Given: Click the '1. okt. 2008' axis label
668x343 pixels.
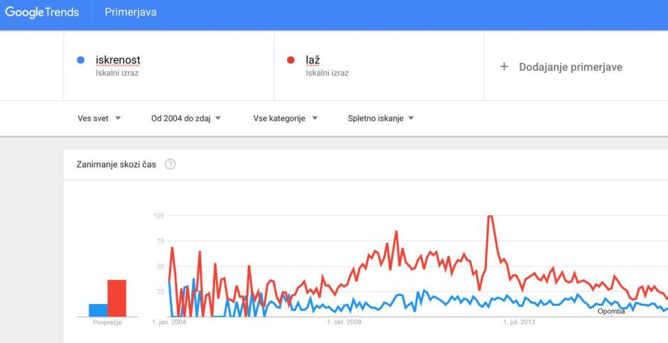Looking at the screenshot, I should tap(345, 322).
